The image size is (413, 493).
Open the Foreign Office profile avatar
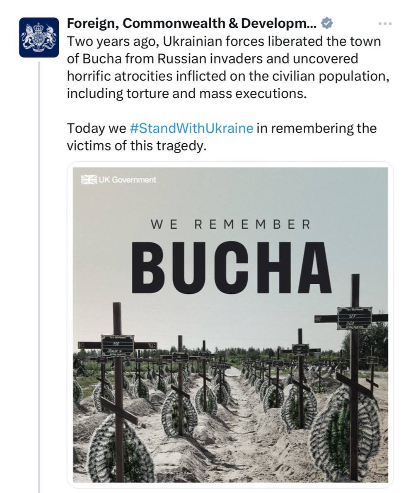click(x=39, y=37)
